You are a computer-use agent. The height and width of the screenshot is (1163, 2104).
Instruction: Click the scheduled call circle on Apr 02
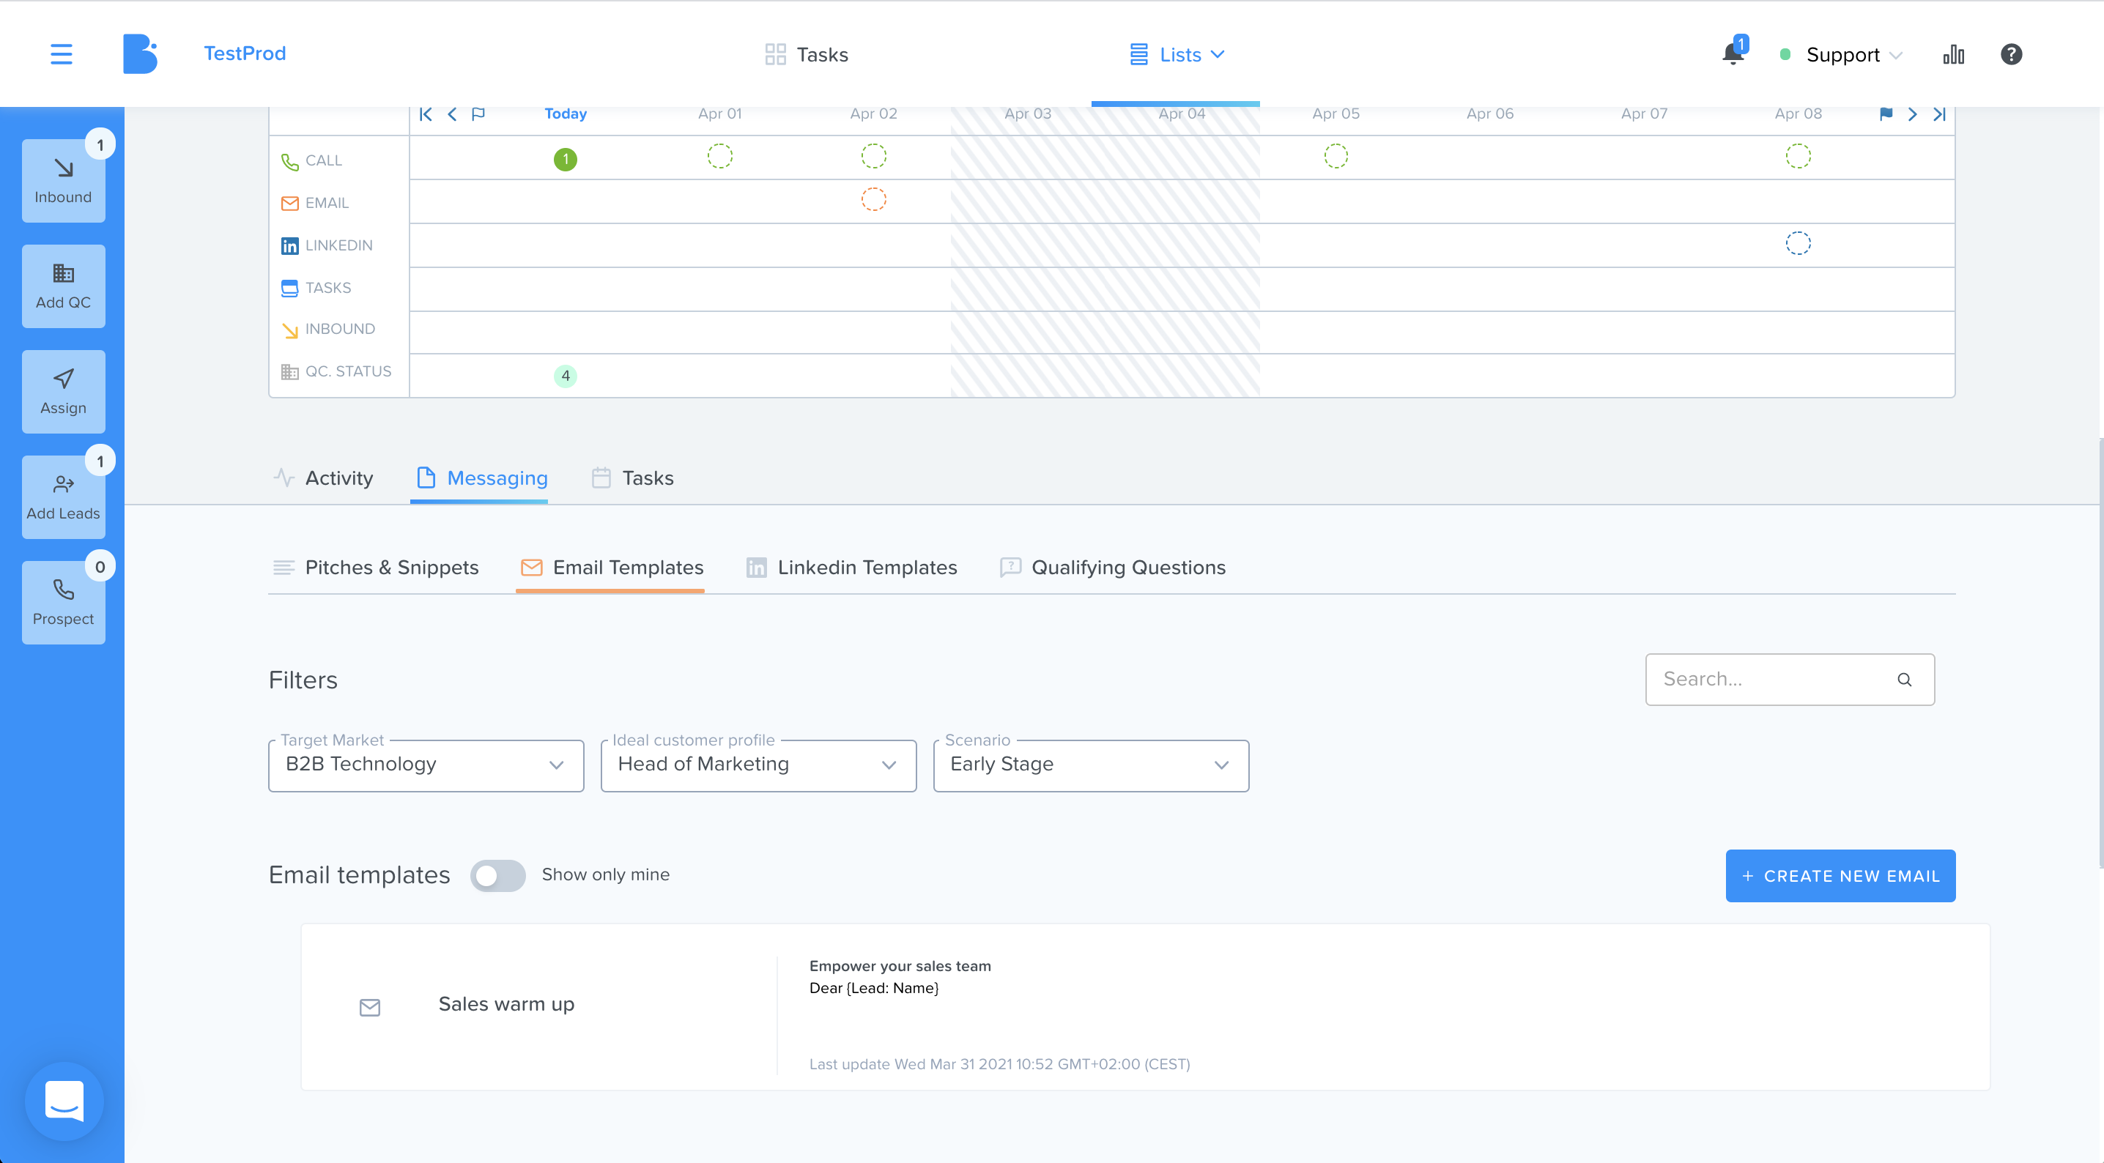[x=874, y=156]
